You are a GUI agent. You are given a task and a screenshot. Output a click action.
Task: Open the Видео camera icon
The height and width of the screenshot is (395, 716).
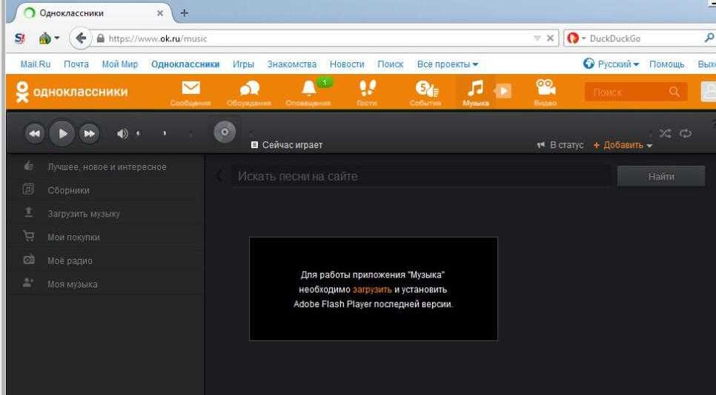[546, 93]
